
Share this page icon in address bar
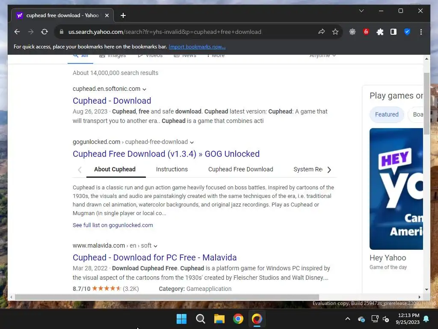coord(322,32)
